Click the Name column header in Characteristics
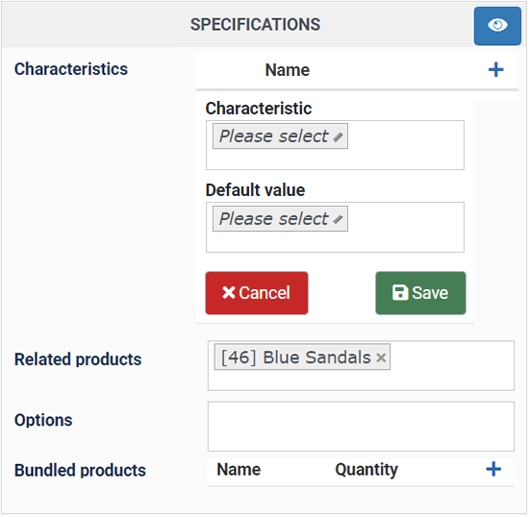 [288, 70]
